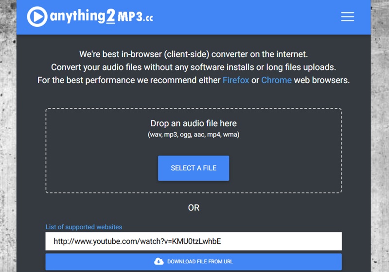The image size is (389, 272).
Task: Click the anything2MP3.cc site title text
Action: (x=101, y=17)
